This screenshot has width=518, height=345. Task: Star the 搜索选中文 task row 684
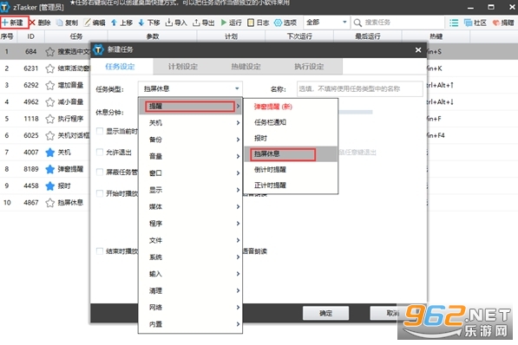pyautogui.click(x=49, y=51)
